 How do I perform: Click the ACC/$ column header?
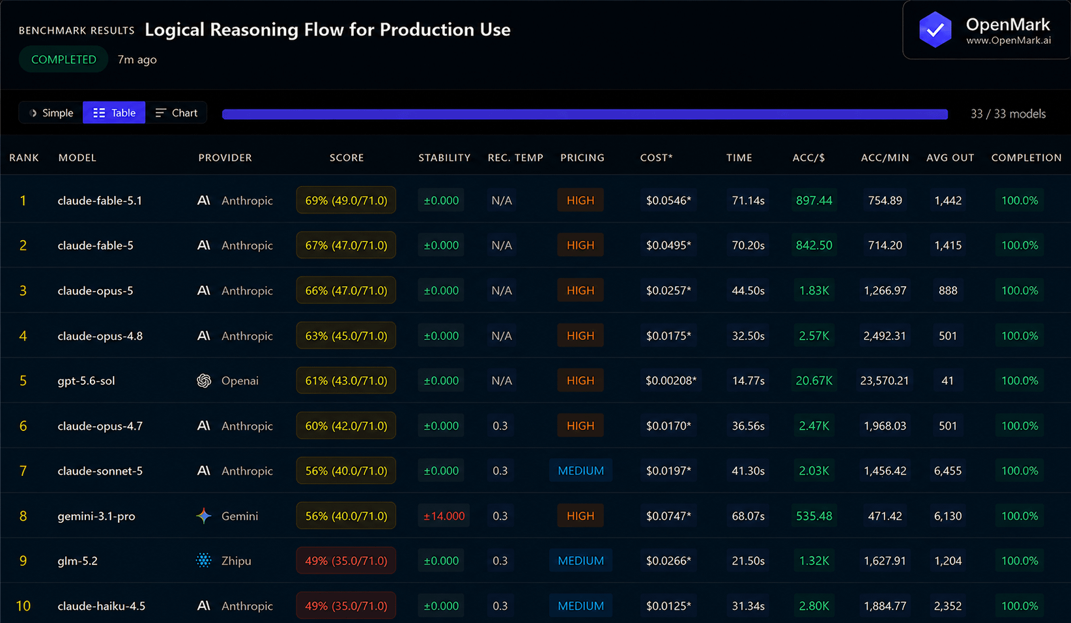(x=808, y=158)
